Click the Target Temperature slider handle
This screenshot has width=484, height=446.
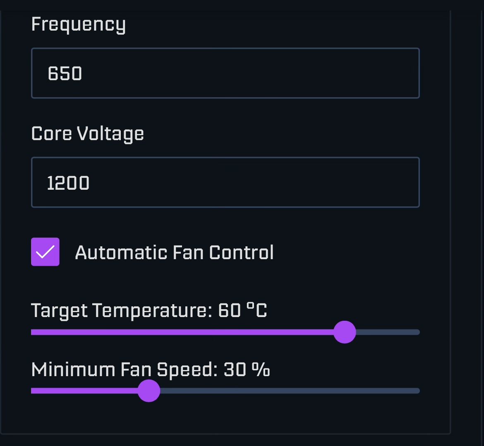pos(345,332)
